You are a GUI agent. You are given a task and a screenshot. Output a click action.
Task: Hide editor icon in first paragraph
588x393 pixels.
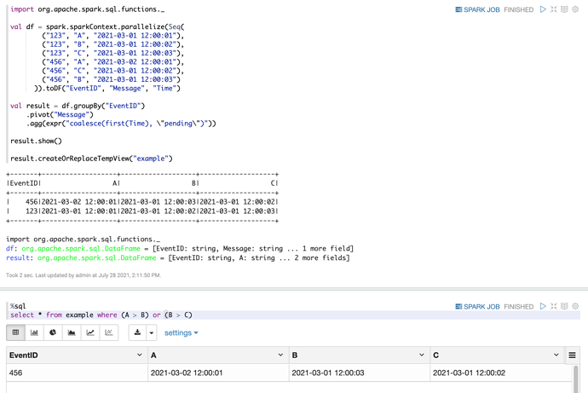[554, 9]
